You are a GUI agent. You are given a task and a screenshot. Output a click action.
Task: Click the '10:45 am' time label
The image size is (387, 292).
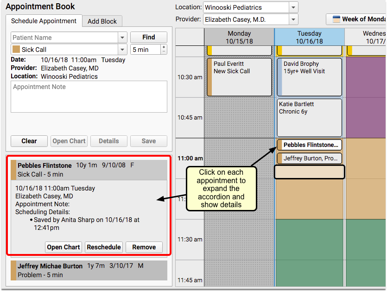(190, 117)
